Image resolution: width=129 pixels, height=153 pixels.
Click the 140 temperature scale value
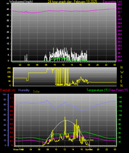120,97
